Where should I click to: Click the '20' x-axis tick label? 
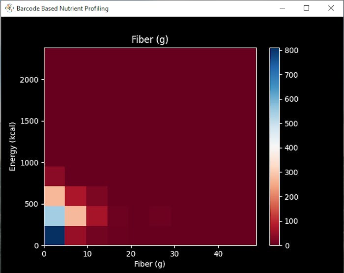[x=131, y=254]
